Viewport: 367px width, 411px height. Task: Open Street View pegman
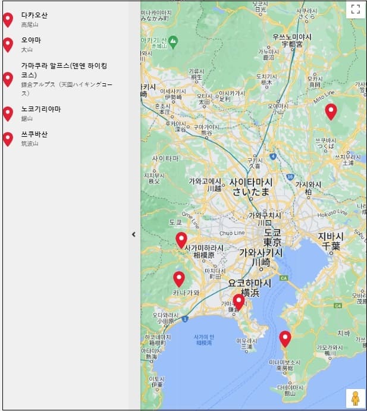tap(356, 399)
